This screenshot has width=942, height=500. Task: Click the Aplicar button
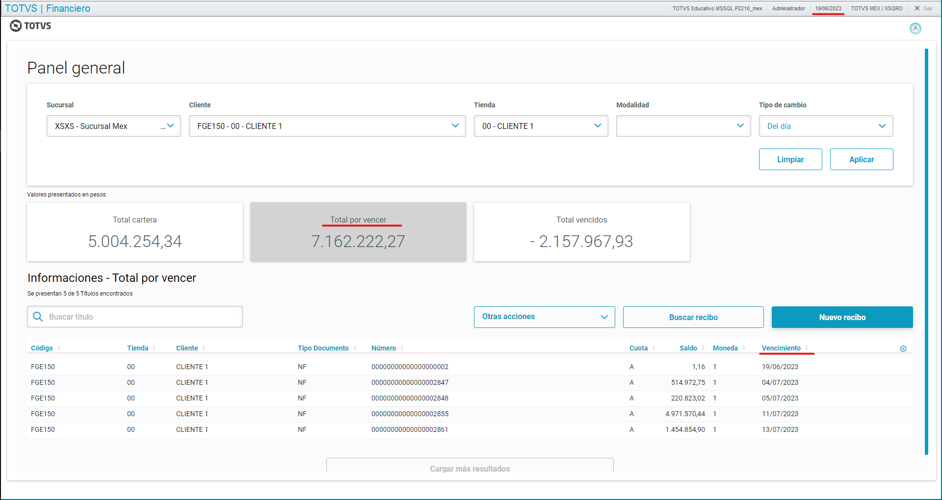pos(862,159)
